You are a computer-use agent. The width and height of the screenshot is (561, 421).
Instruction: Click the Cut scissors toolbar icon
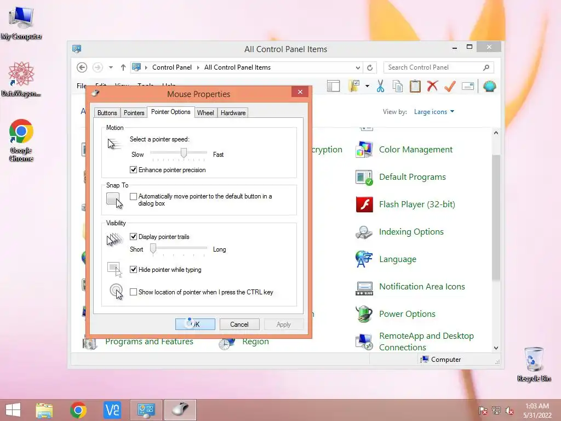tap(380, 86)
